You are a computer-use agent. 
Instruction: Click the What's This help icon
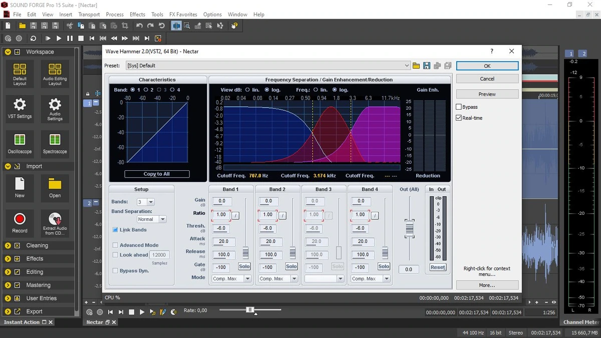(x=234, y=26)
